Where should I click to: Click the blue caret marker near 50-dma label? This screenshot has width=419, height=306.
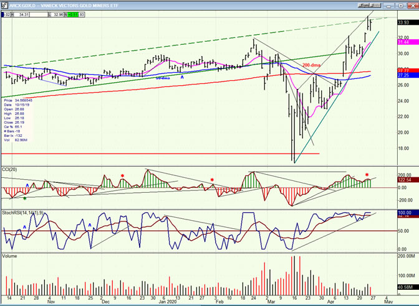click(x=182, y=77)
